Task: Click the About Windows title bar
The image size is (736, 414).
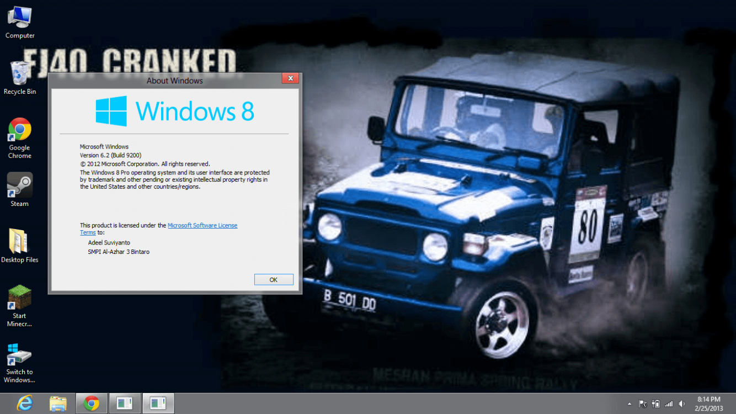Action: click(x=174, y=81)
